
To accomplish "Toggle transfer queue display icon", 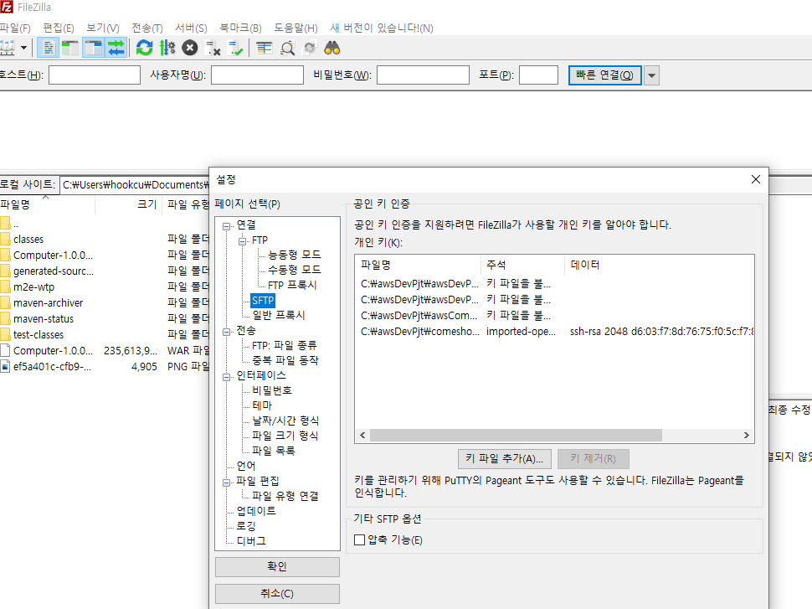I will tap(116, 49).
